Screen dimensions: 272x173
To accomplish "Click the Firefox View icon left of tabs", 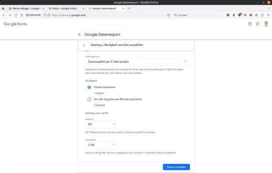I will coord(3,9).
